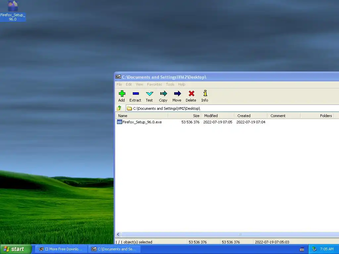339x254 pixels.
Task: Open the Edit menu
Action: (129, 84)
